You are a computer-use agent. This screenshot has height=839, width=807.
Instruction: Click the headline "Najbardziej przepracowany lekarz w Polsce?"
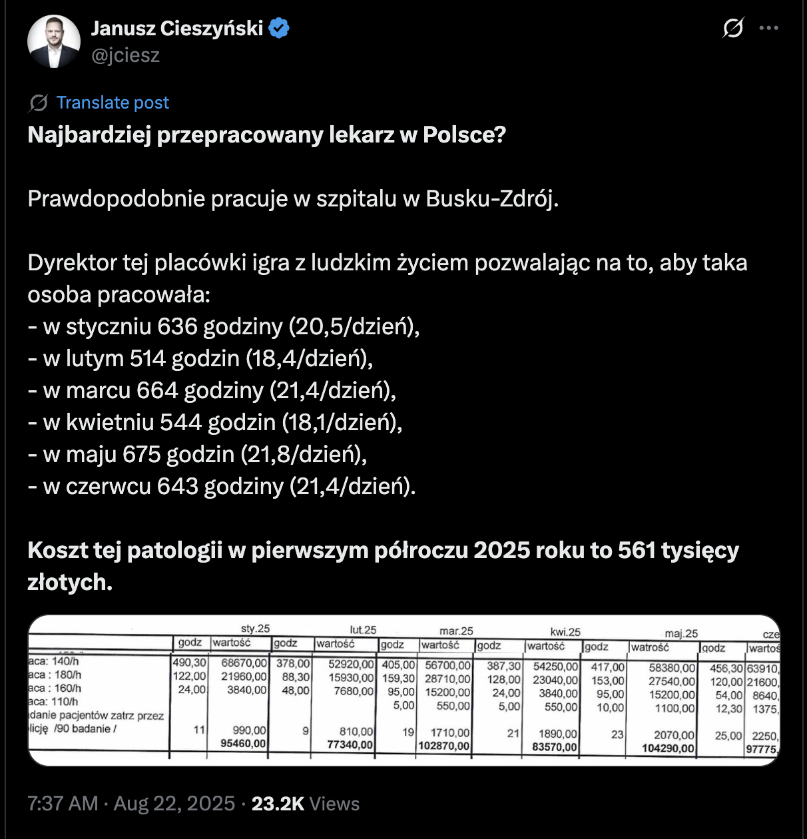267,135
